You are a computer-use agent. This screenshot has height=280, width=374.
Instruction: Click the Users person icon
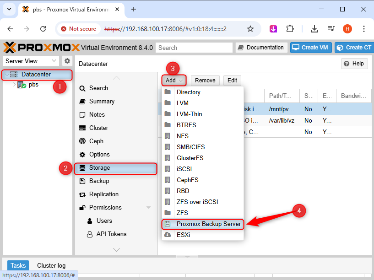pyautogui.click(x=90, y=221)
